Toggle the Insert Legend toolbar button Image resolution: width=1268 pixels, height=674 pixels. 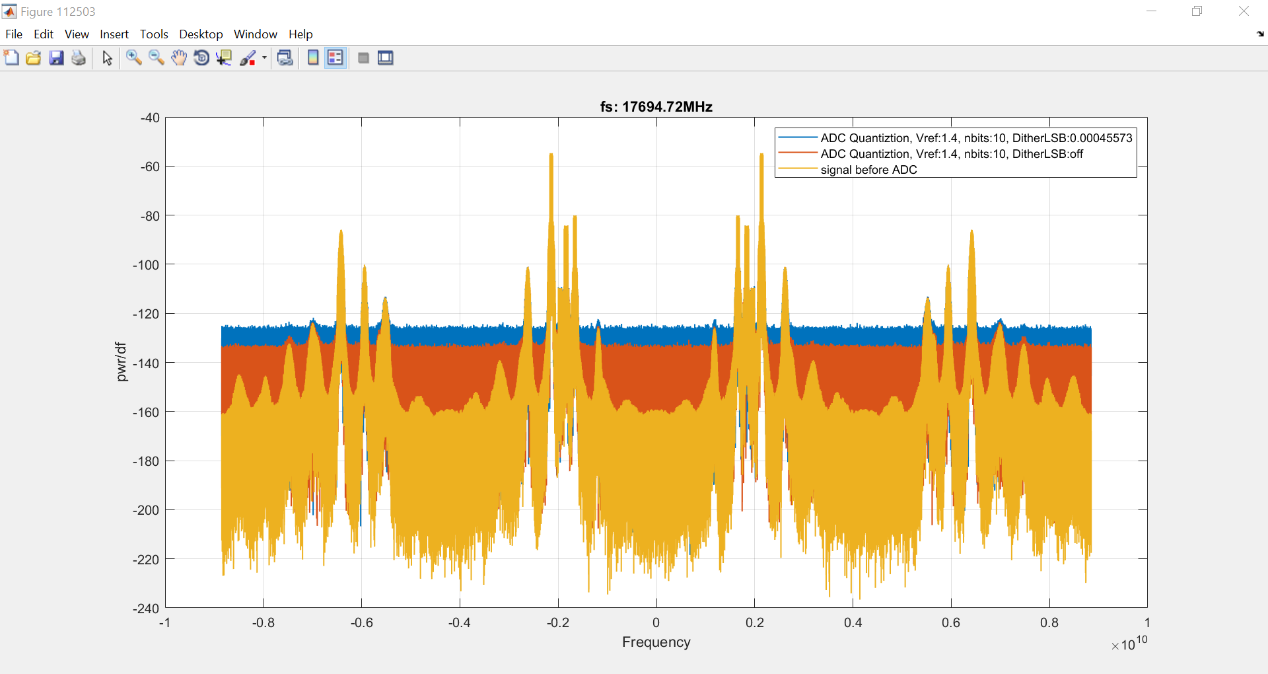(x=335, y=58)
